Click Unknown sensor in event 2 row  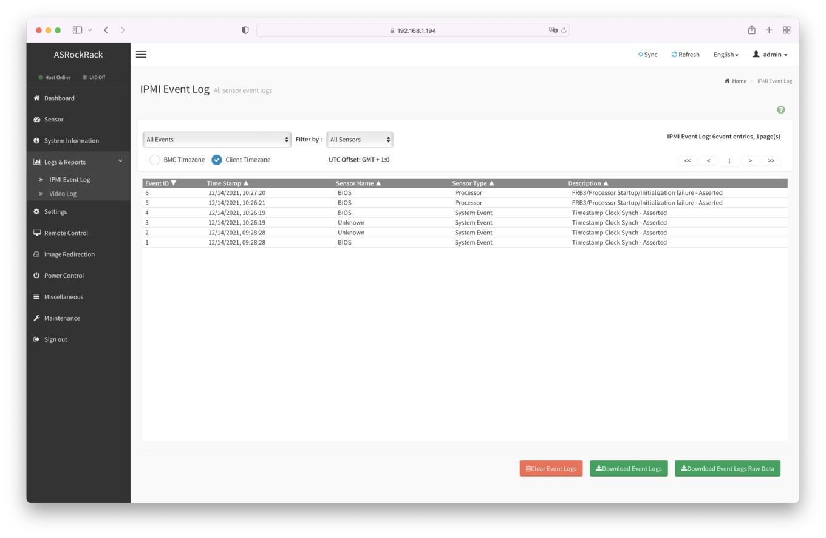tap(351, 233)
